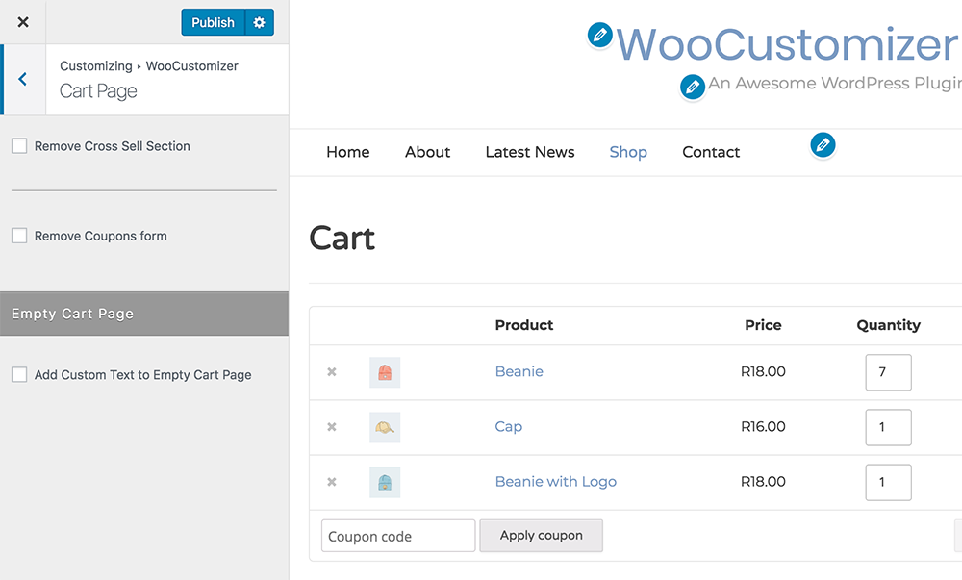Open publish settings gear icon
Image resolution: width=962 pixels, height=580 pixels.
259,22
